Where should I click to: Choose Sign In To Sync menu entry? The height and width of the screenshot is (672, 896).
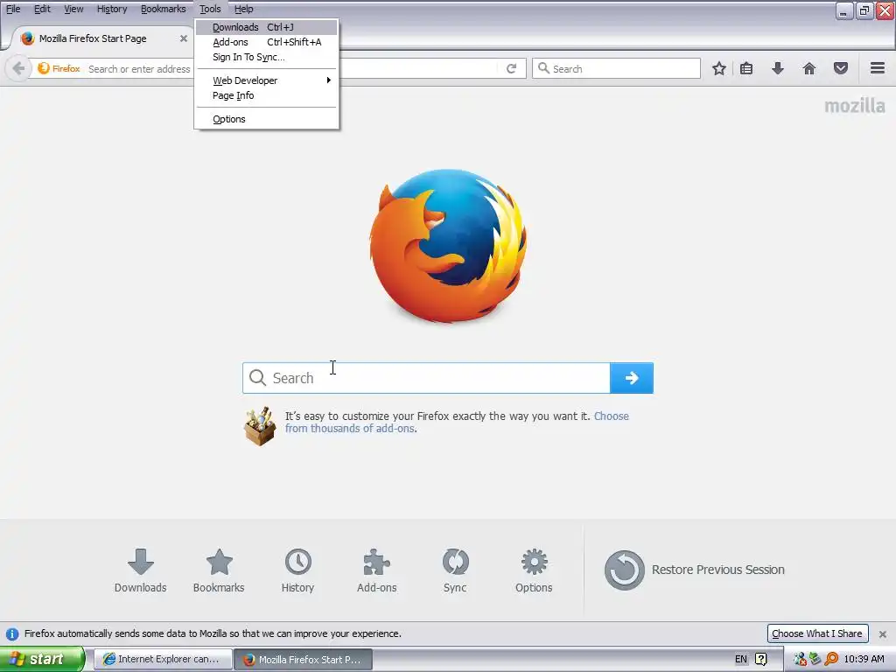tap(266, 57)
